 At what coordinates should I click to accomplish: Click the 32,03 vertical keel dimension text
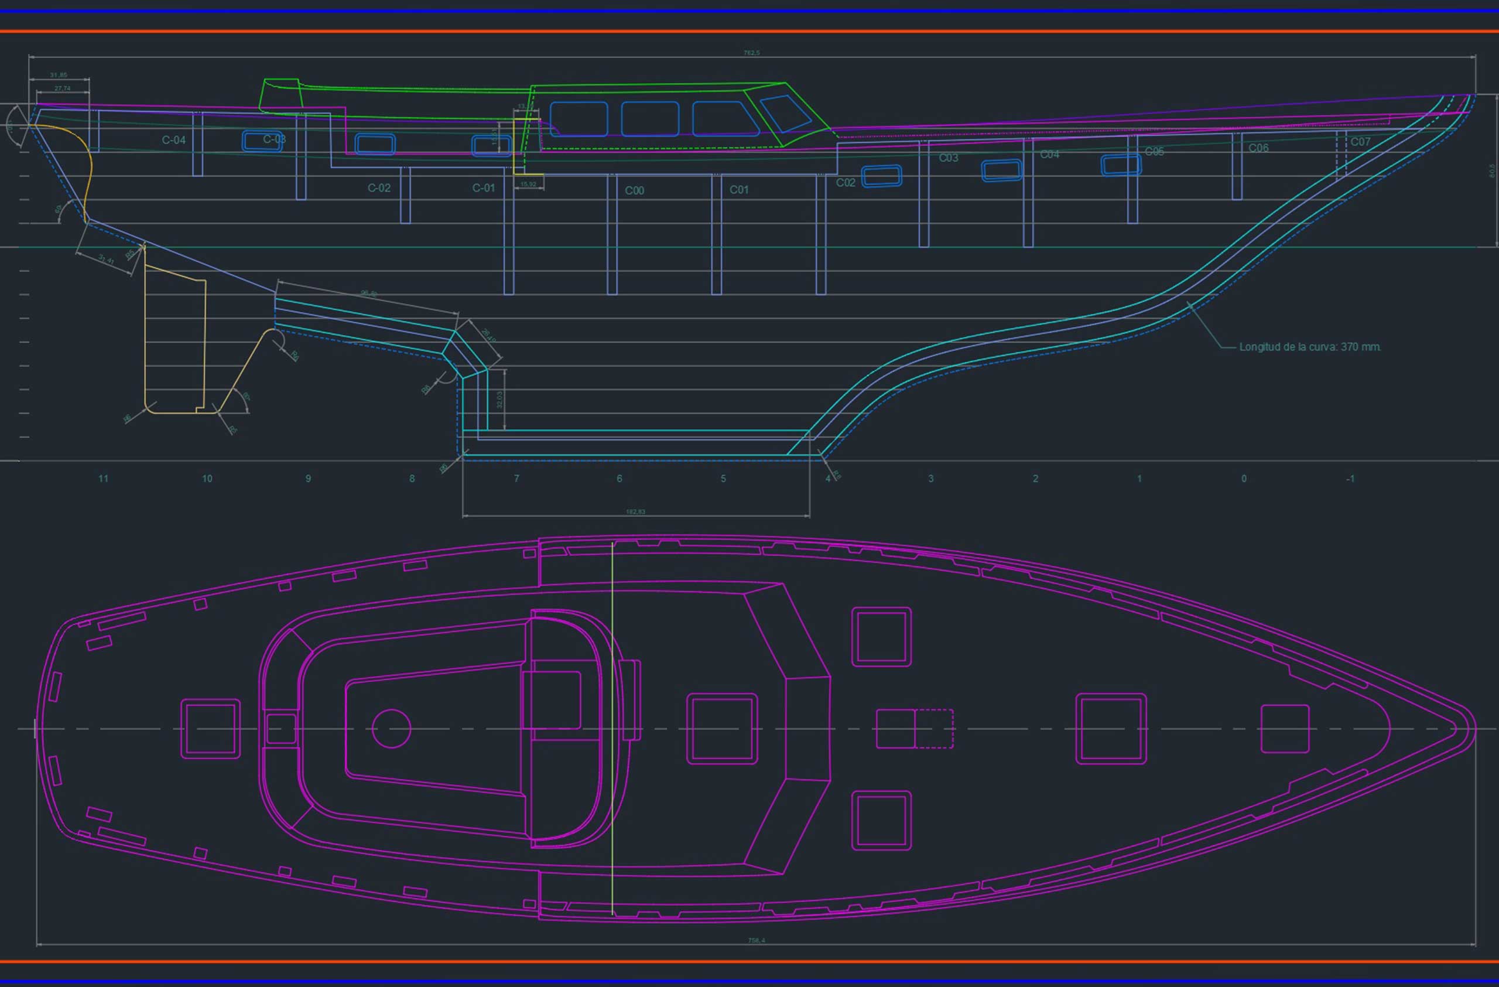[x=499, y=399]
